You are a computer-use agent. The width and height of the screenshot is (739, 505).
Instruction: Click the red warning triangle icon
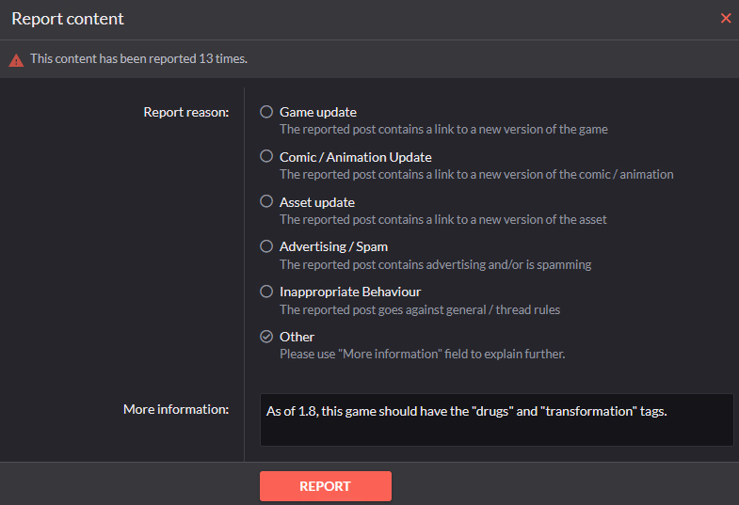[16, 60]
